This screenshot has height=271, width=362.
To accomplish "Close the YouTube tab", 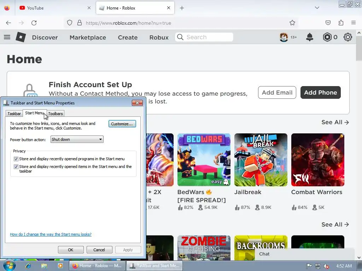I will (89, 8).
